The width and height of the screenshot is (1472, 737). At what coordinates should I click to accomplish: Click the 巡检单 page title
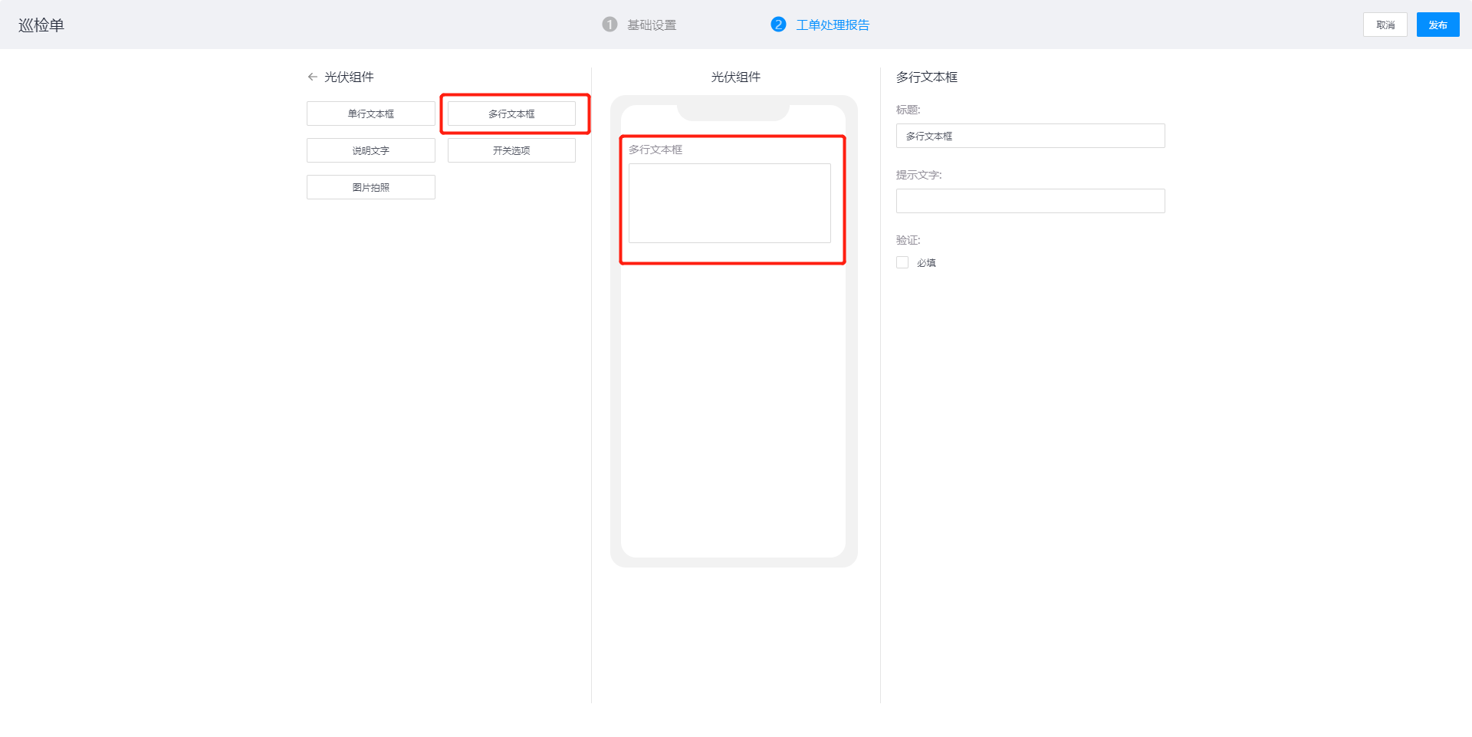tap(41, 25)
